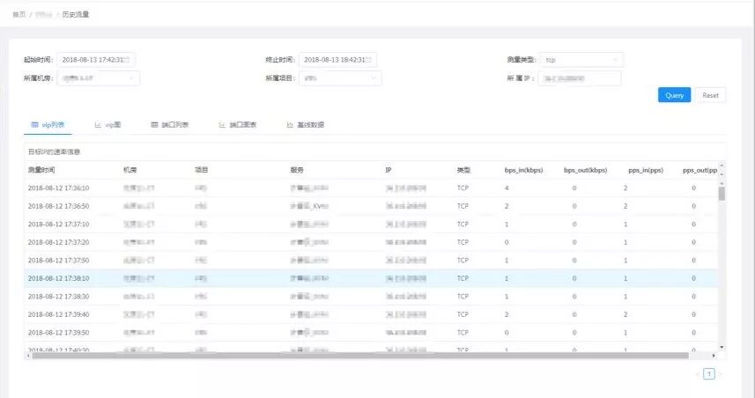Screen dimensions: 755x398
Task: Click table vertical scrollbar thumb
Action: click(x=722, y=194)
